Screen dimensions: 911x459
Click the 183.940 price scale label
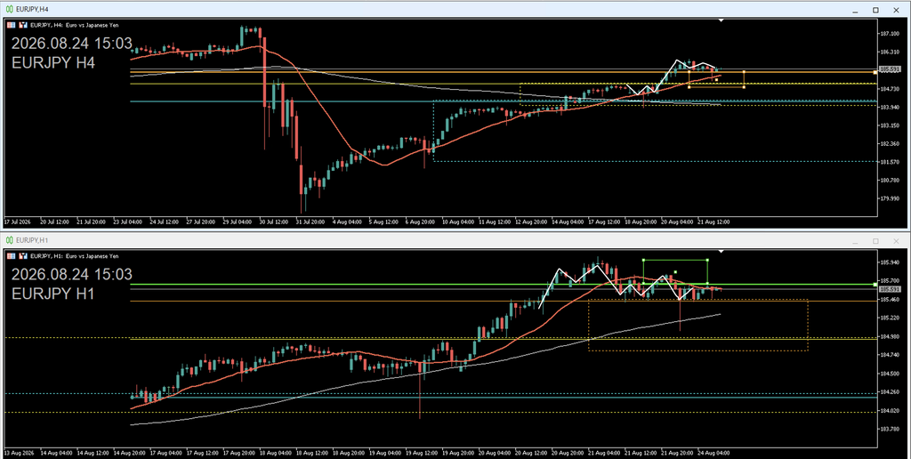tap(890, 107)
